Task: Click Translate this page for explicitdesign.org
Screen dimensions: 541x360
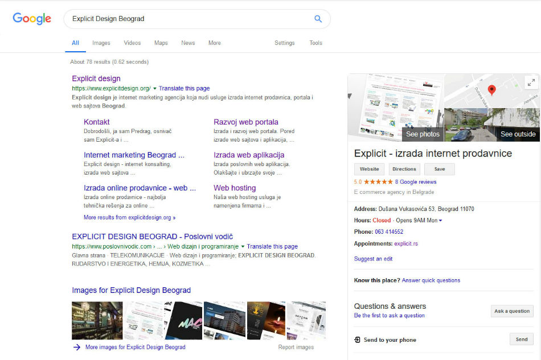Action: pos(185,89)
